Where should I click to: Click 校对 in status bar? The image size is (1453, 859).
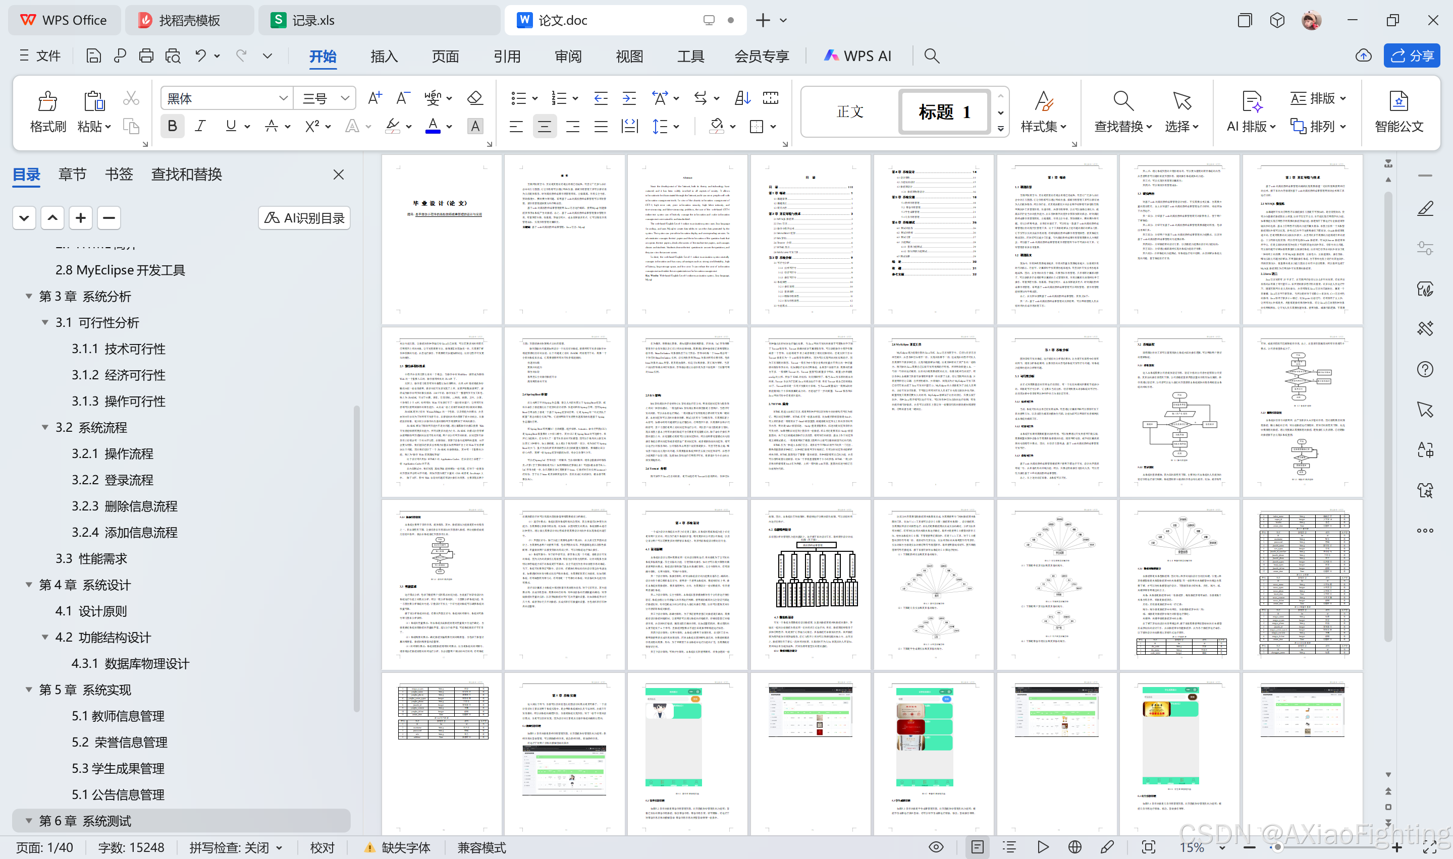tap(322, 847)
